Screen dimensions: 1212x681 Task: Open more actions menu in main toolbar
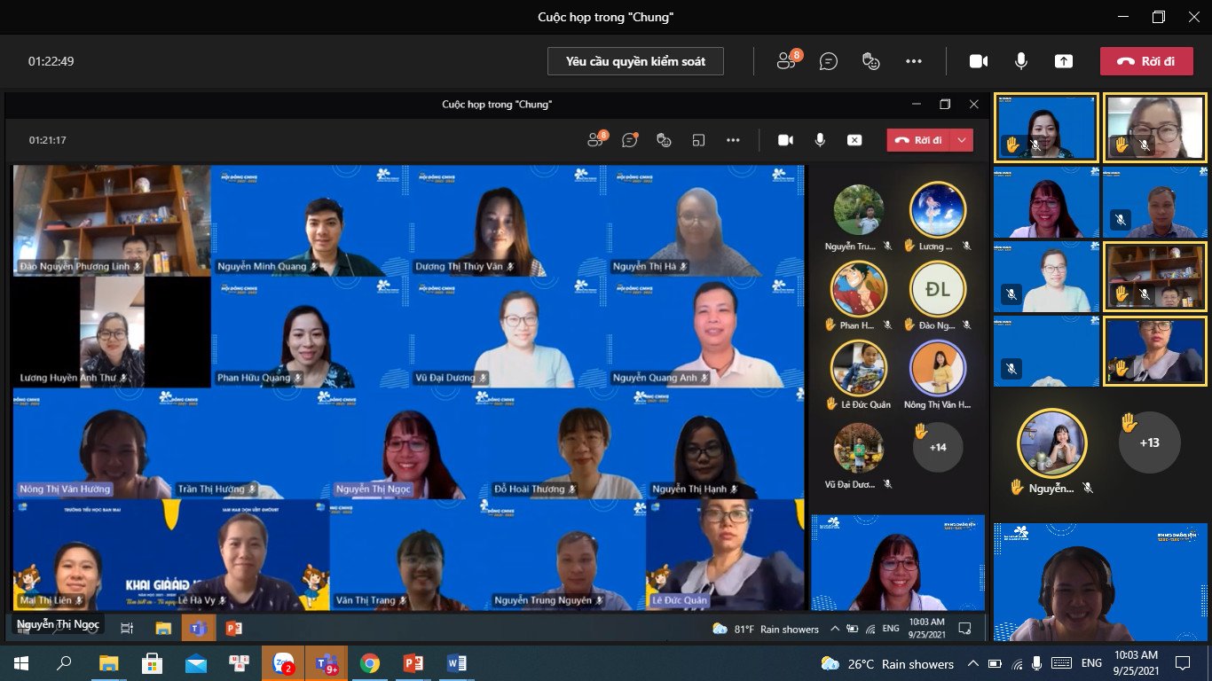pyautogui.click(x=914, y=60)
